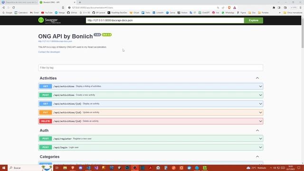Image resolution: width=304 pixels, height=171 pixels.
Task: Open File Explorer from the taskbar
Action: 65,168
